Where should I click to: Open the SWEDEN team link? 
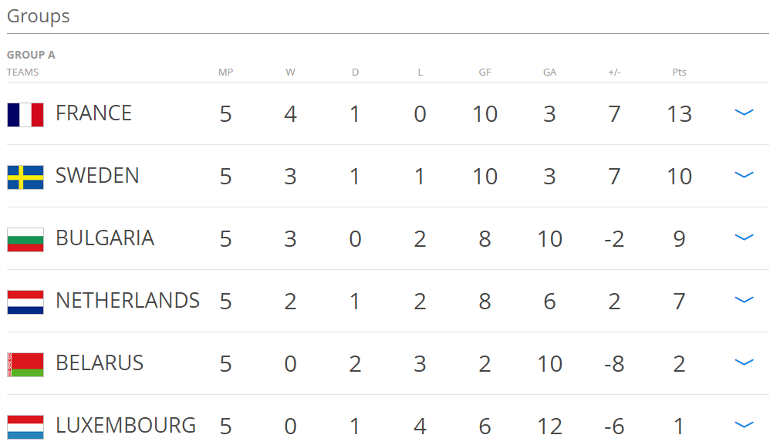97,176
